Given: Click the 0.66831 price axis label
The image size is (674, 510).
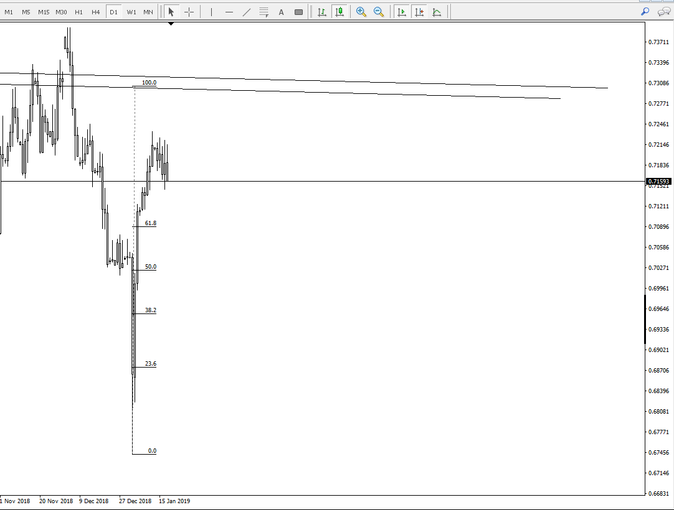Looking at the screenshot, I should pyautogui.click(x=658, y=494).
